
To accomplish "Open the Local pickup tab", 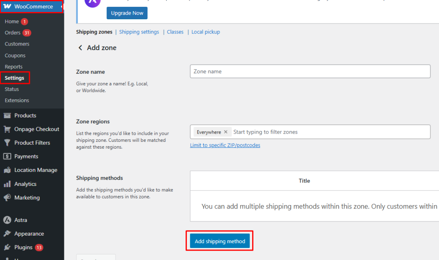I will [x=205, y=32].
